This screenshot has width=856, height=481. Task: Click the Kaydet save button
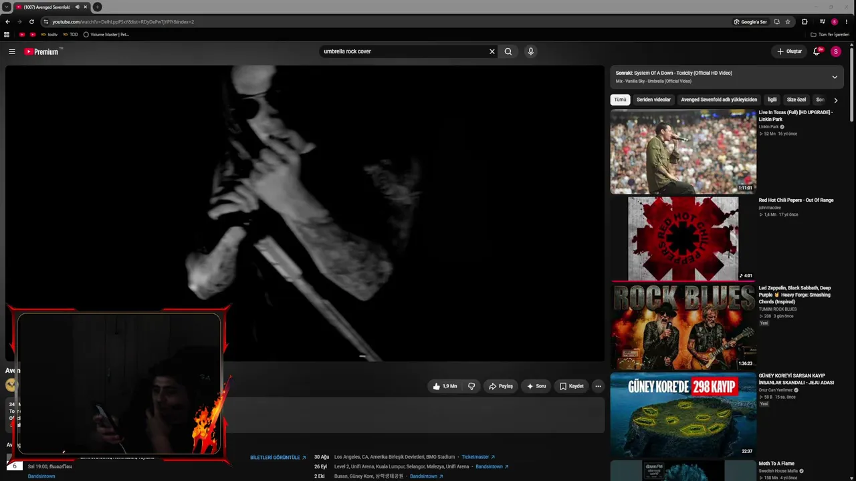click(572, 386)
